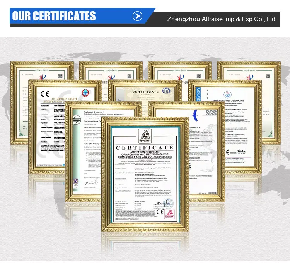
Task: Click the round blue seal on the MD & LVD certificate
Action: [x=227, y=95]
